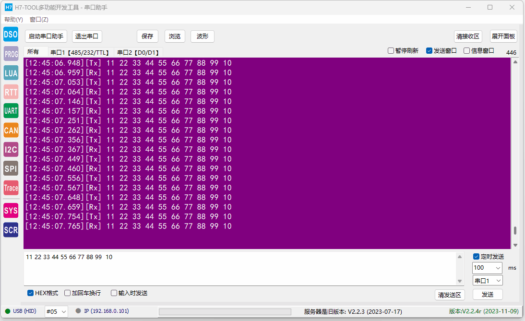Viewport: 525px width, 321px height.
Task: Click the 12:45:06.948 Tx log line
Action: coord(129,63)
